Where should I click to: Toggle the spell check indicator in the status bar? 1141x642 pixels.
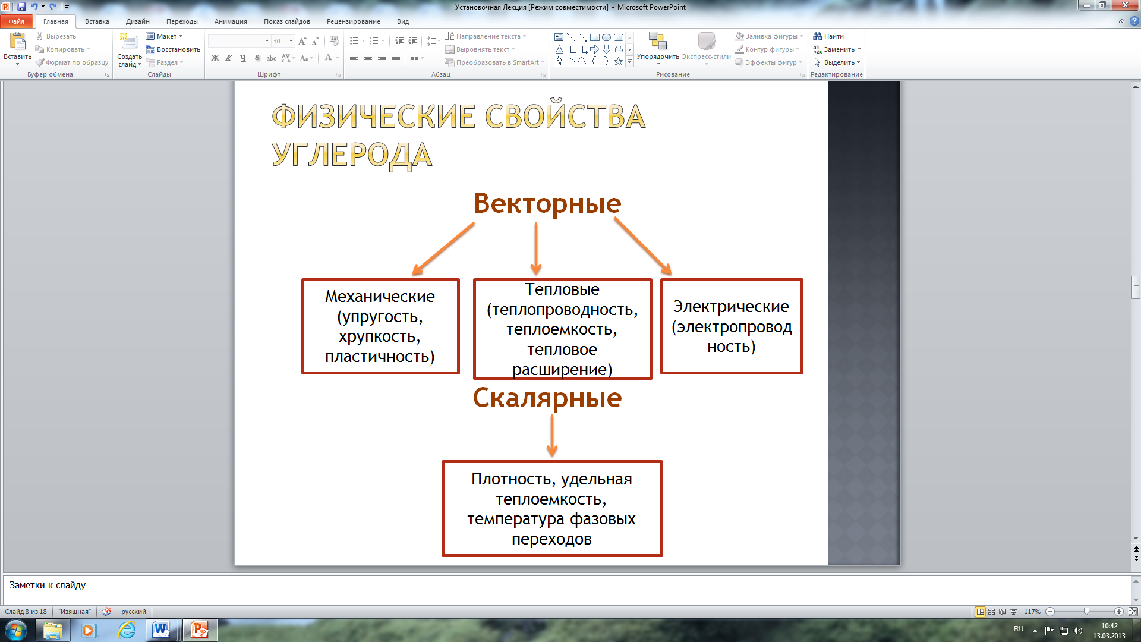(106, 612)
